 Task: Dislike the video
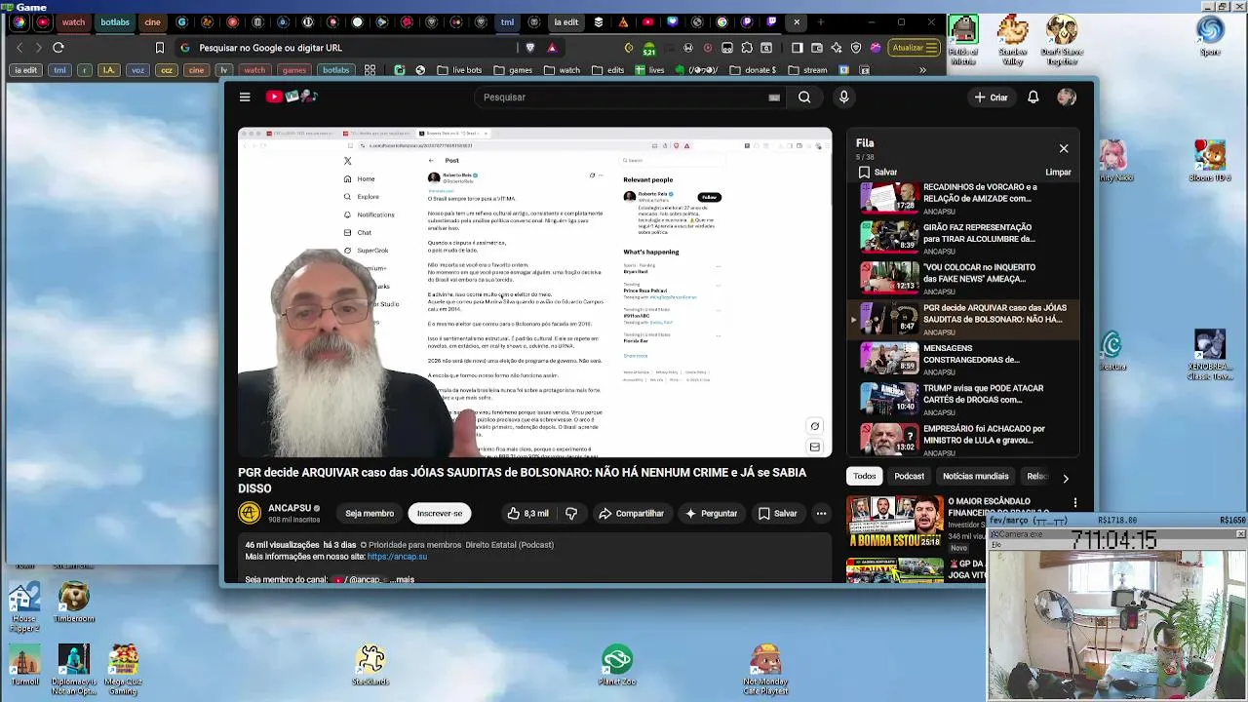(571, 513)
